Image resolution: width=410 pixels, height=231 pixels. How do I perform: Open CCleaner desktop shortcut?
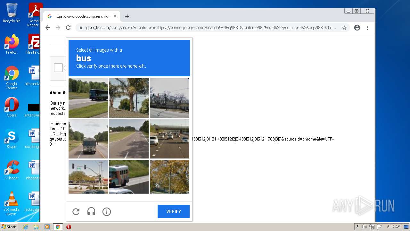(12, 170)
